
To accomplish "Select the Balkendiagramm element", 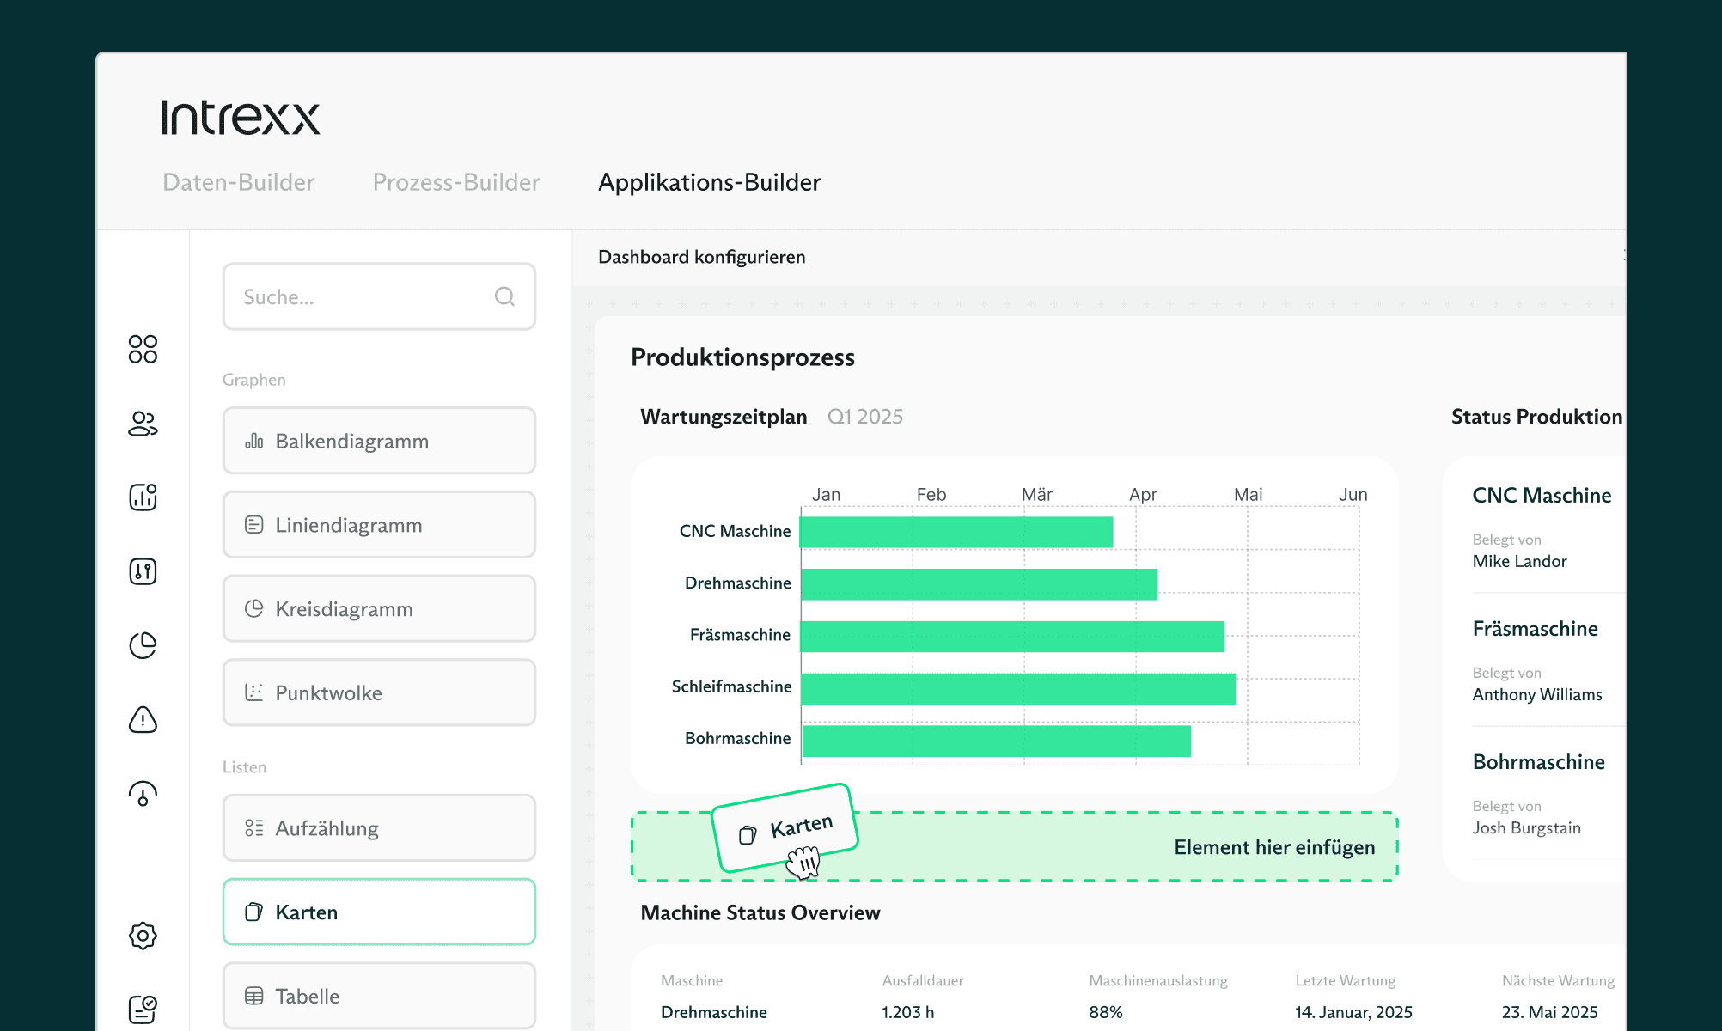I will (x=379, y=441).
